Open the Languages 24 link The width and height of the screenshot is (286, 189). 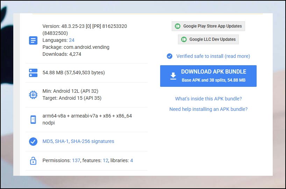[72, 40]
